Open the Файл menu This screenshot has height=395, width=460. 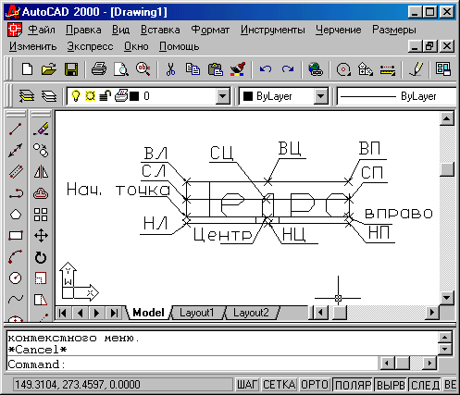pos(42,30)
